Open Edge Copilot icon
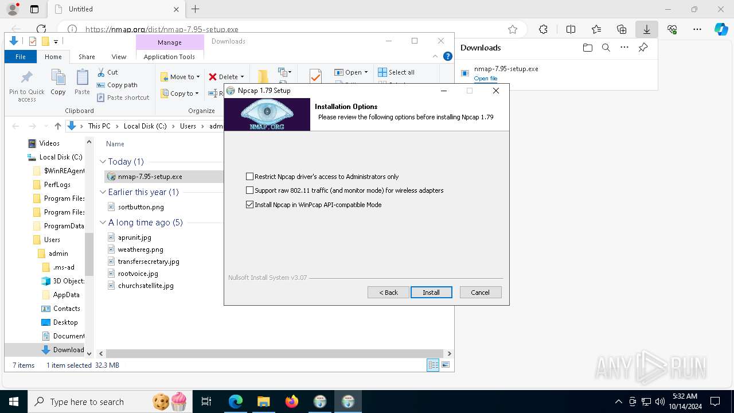Viewport: 734px width, 413px height. tap(721, 29)
